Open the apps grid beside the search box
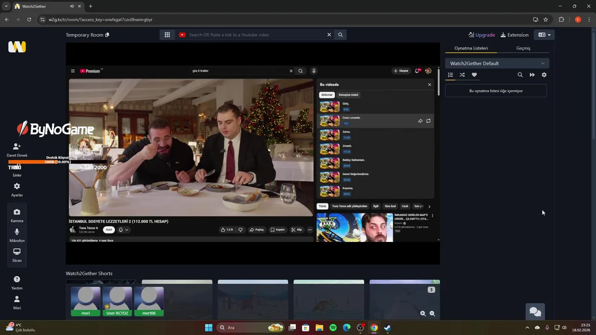596x335 pixels. tap(167, 35)
